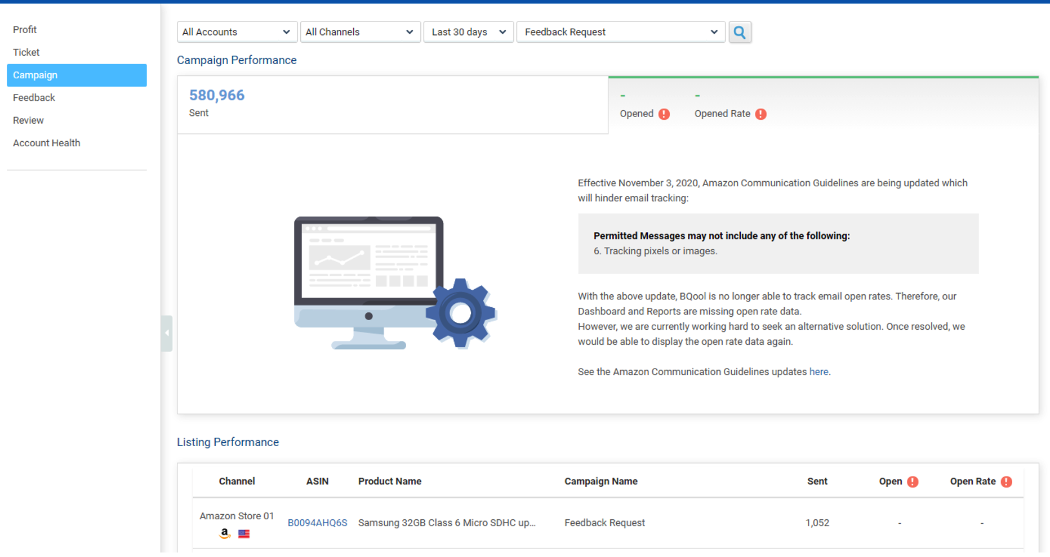Screen dimensions: 1050x557
Task: Collapse the sidebar using the arrow handle
Action: (x=167, y=333)
